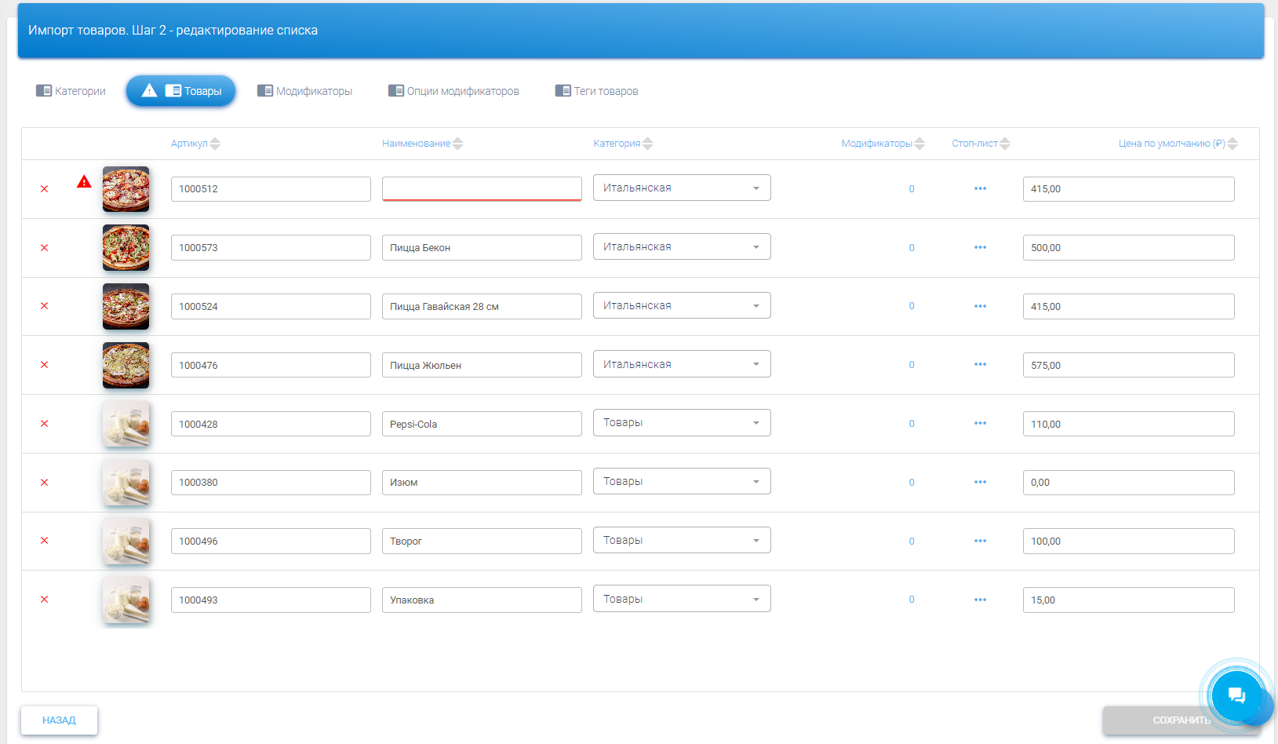Viewport: 1278px width, 744px height.
Task: Delete the Упаковка row
Action: coord(45,600)
